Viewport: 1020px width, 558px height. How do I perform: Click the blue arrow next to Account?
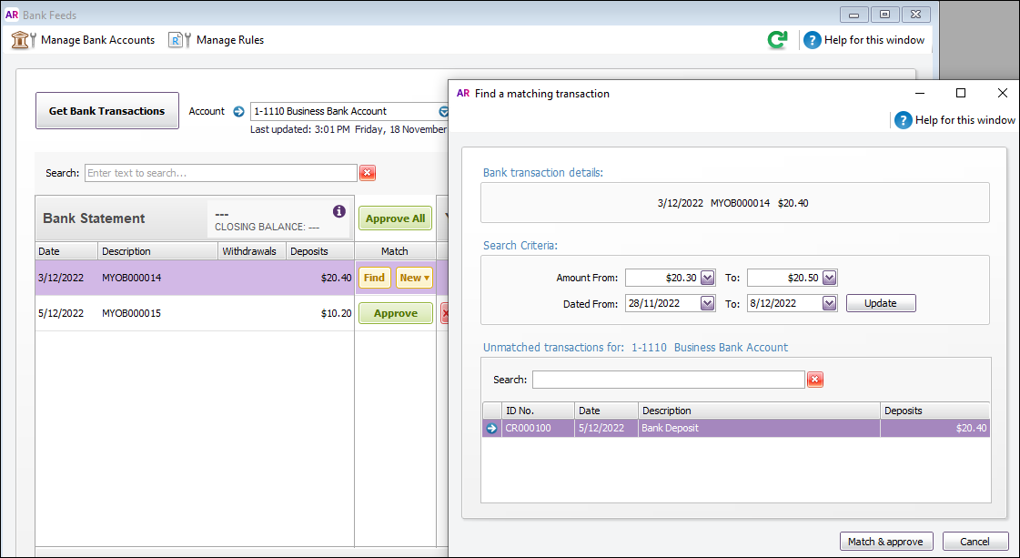(x=238, y=111)
